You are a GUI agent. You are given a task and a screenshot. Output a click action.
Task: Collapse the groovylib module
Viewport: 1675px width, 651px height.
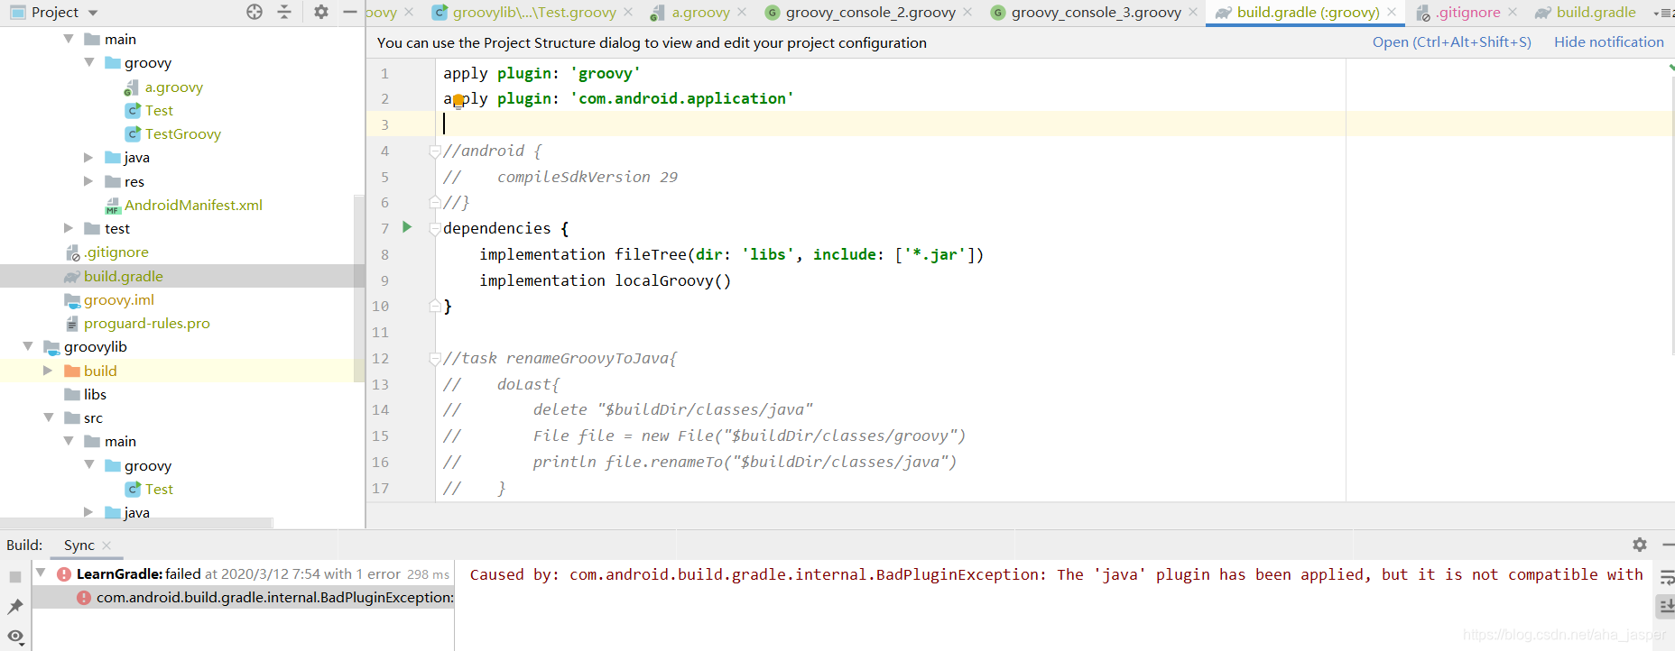(x=28, y=346)
